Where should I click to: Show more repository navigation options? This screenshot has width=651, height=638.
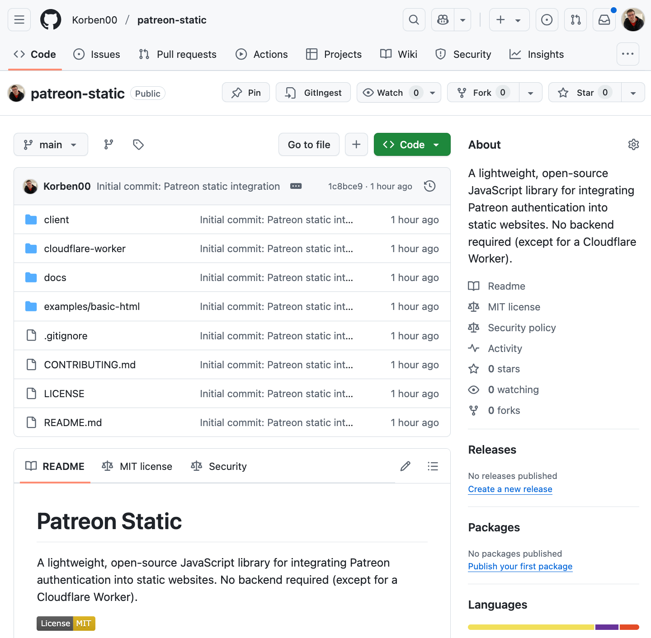point(628,54)
